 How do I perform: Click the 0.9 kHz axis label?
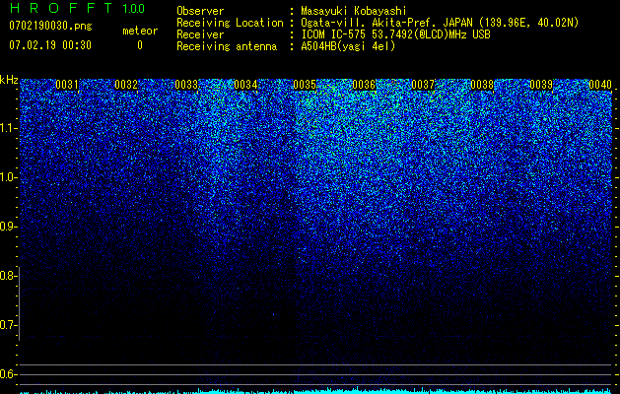(8, 227)
